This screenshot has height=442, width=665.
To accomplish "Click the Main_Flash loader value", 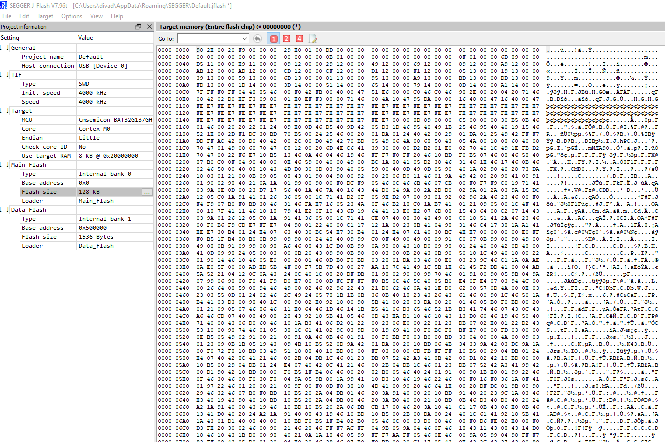I will tap(96, 201).
